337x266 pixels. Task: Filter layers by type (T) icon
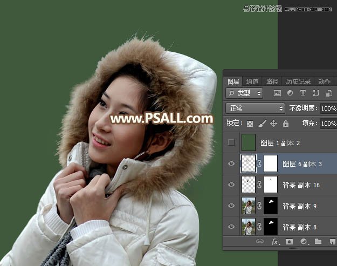303,93
